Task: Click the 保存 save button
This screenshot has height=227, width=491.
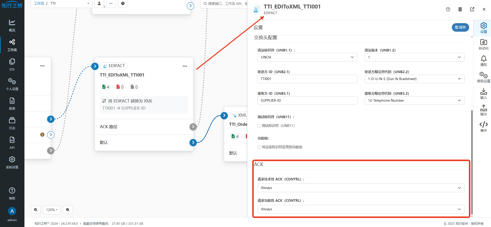Action: pos(460,27)
